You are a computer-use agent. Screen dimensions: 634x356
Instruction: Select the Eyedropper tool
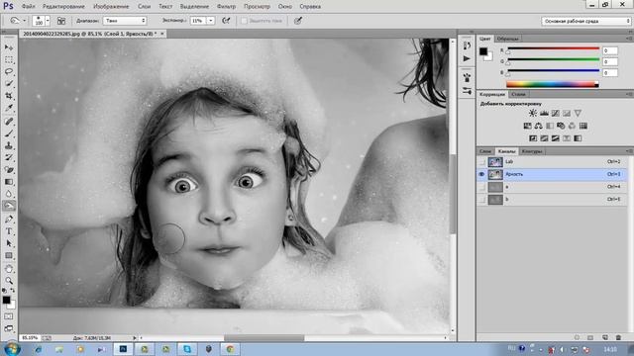pos(9,108)
